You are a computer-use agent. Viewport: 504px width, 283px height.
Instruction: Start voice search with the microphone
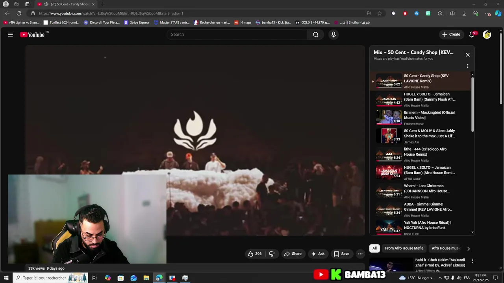click(x=334, y=35)
